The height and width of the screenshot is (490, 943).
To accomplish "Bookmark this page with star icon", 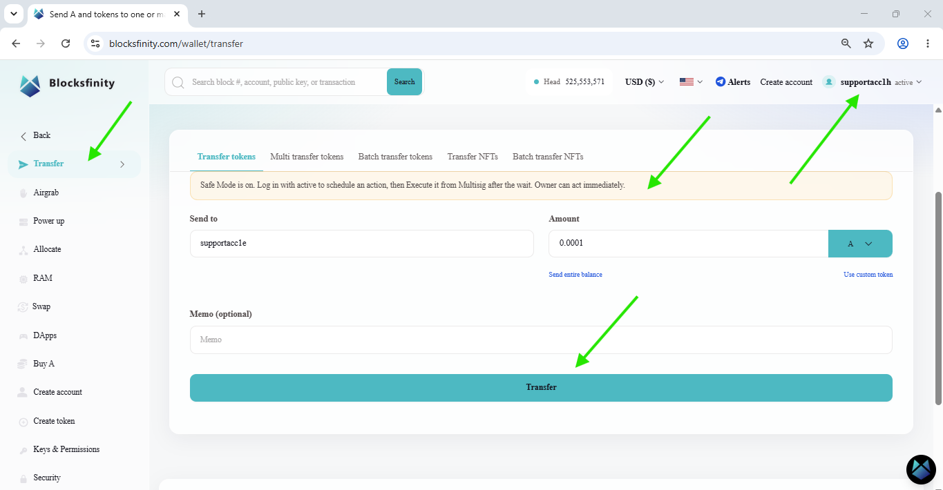I will click(868, 43).
